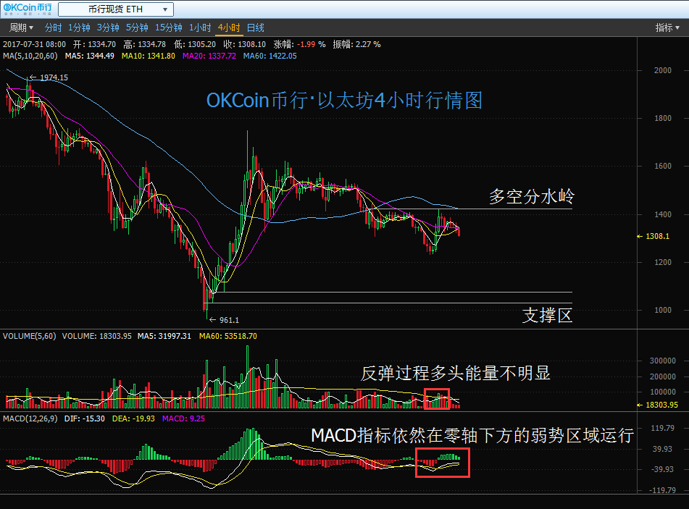Choose the 5分钟 interval
The width and height of the screenshot is (689, 509).
pos(137,28)
